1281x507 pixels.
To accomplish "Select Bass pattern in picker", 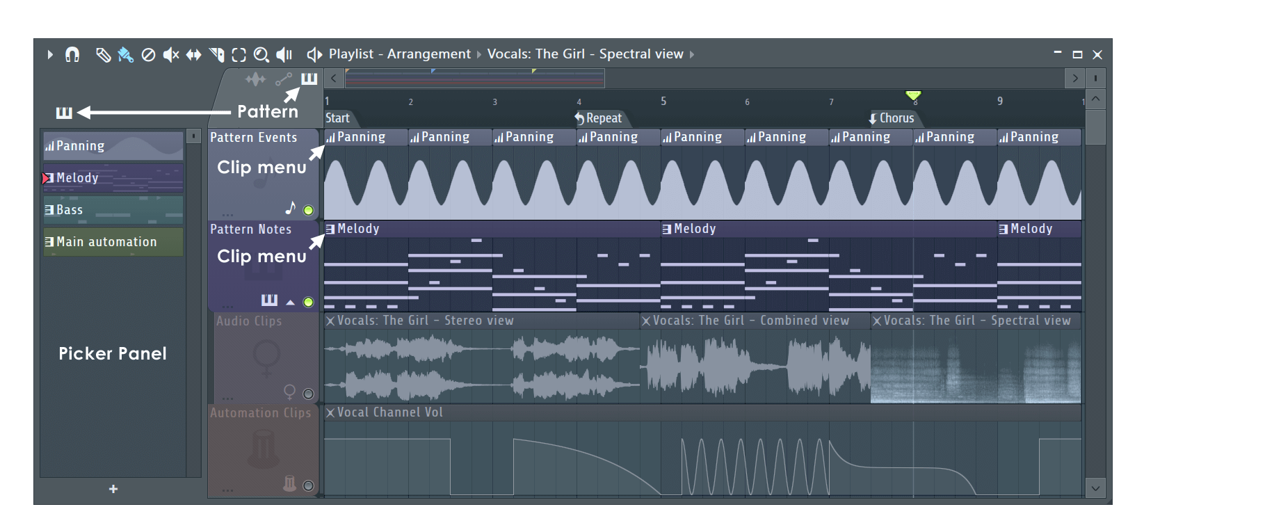I will coord(113,210).
